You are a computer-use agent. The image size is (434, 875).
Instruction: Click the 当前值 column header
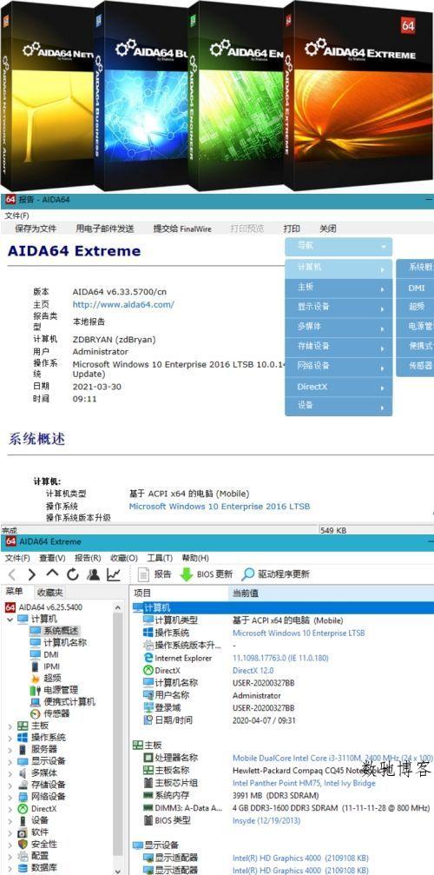[331, 593]
